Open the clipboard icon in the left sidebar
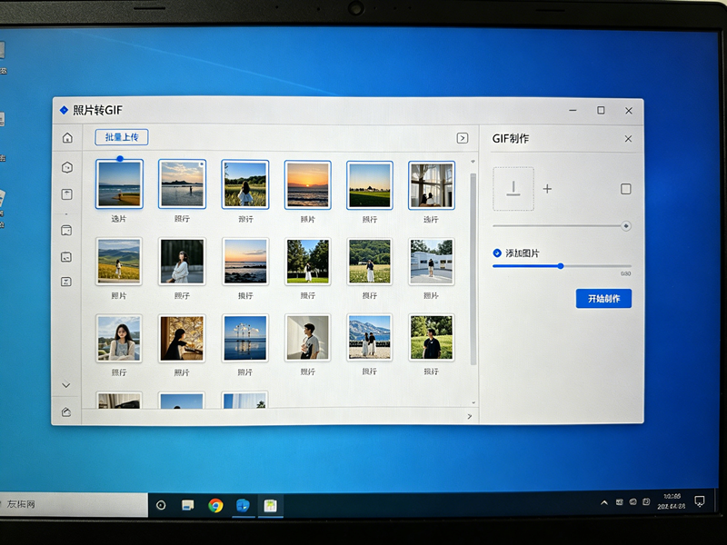The width and height of the screenshot is (727, 545). pos(66,194)
